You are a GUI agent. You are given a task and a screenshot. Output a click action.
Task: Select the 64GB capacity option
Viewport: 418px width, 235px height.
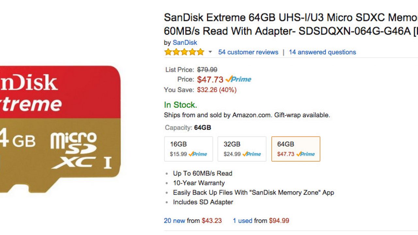[296, 149]
